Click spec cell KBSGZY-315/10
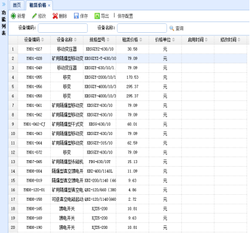Viewport: 250px width, 233px height. coord(100,143)
